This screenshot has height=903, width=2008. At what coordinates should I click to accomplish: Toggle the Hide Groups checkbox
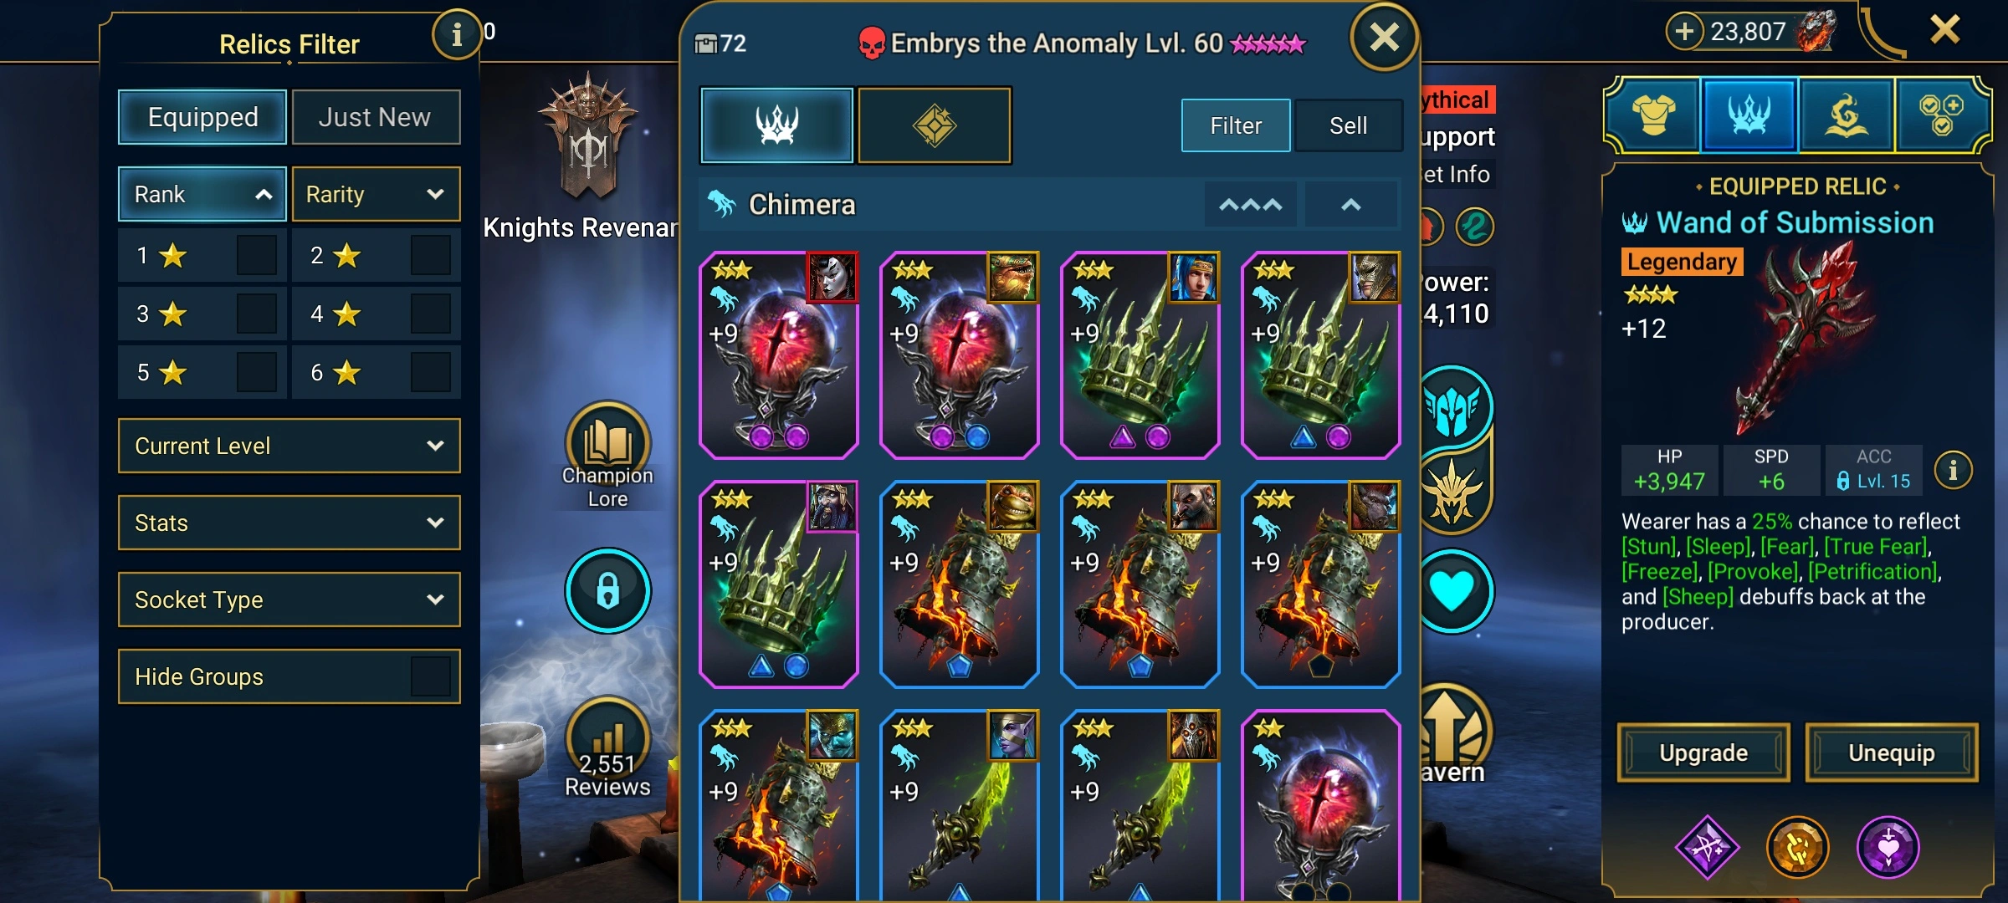click(x=430, y=676)
